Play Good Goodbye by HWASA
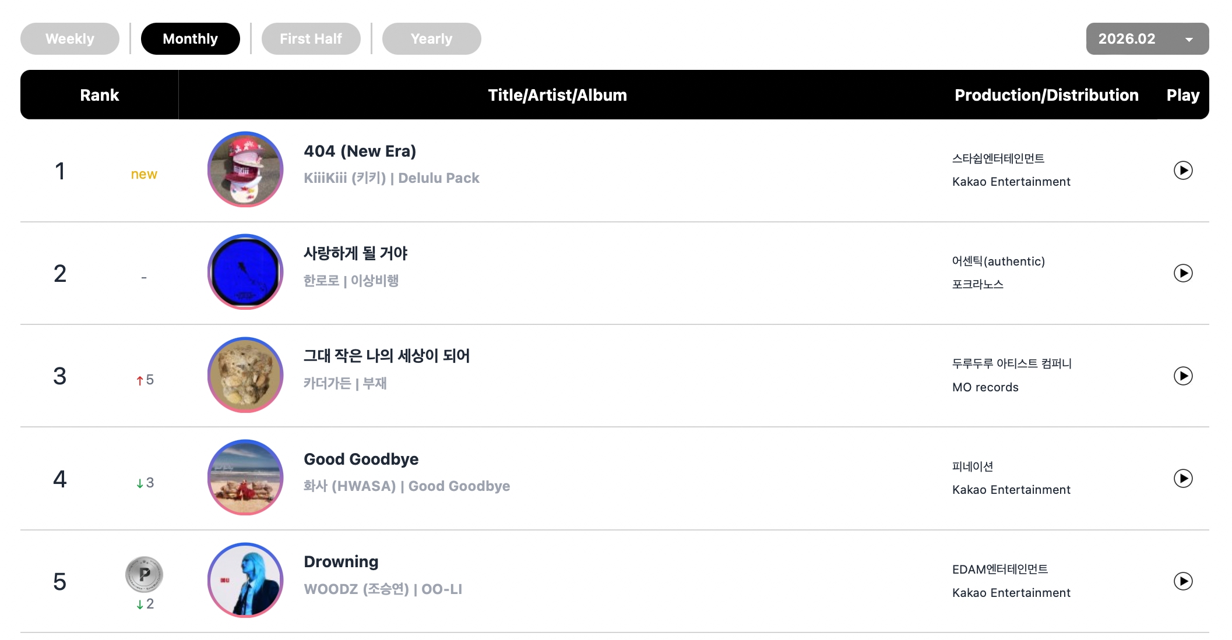Screen dimensions: 1232x640 click(x=1182, y=479)
